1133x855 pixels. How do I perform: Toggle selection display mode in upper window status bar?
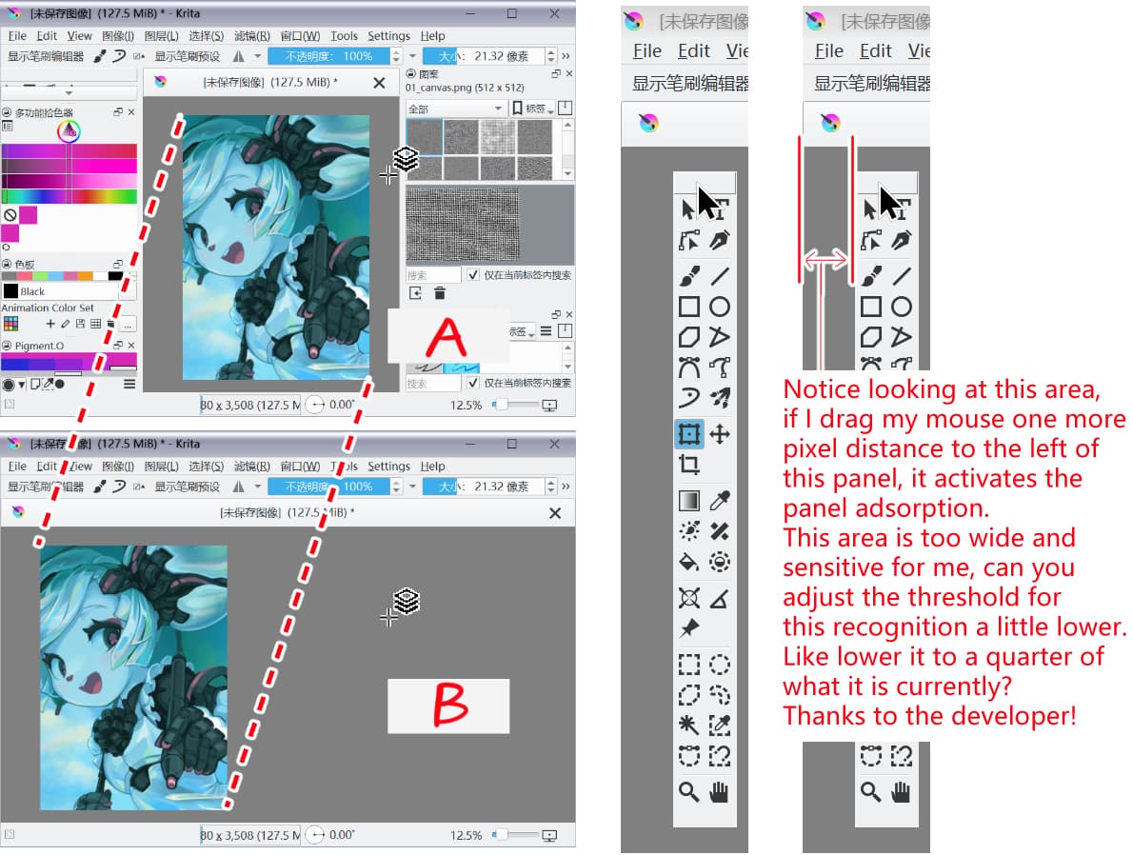coord(9,405)
